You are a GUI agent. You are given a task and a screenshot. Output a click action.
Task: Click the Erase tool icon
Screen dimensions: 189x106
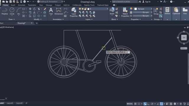coord(45,9)
